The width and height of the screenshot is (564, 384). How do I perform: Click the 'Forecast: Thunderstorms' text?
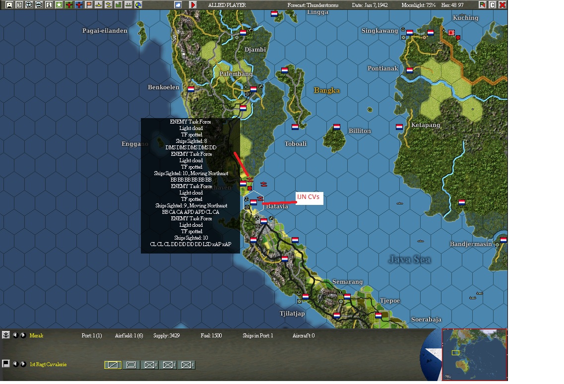point(313,5)
